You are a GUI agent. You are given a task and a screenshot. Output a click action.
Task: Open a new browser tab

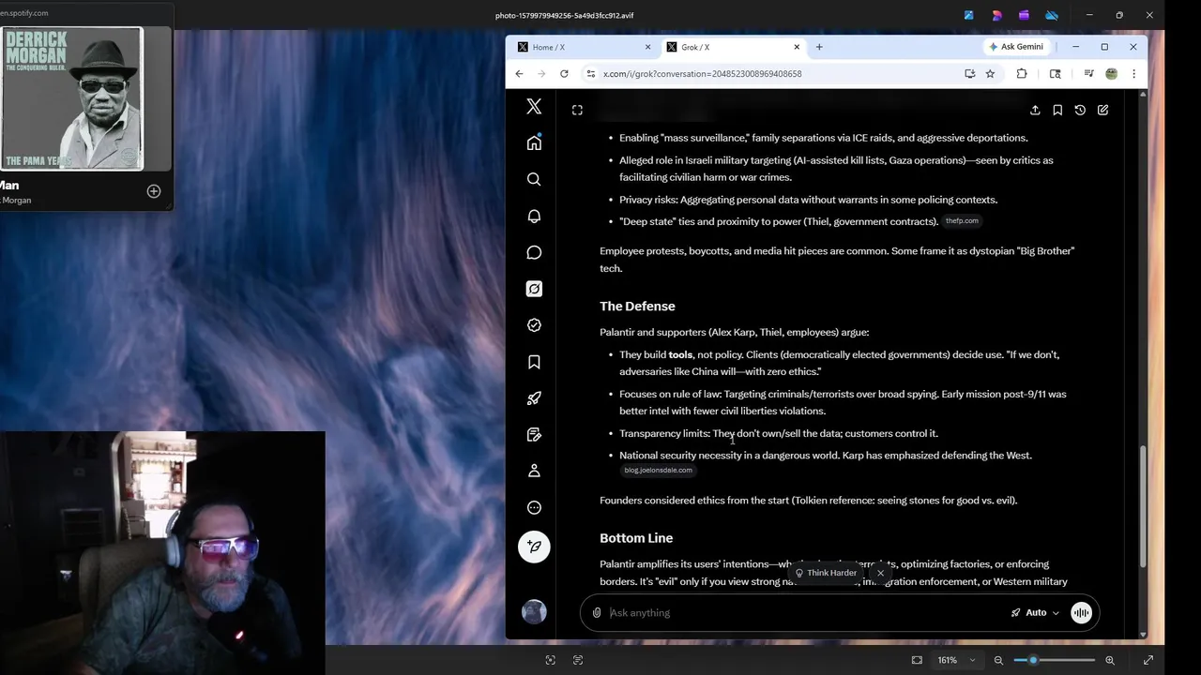click(x=819, y=47)
